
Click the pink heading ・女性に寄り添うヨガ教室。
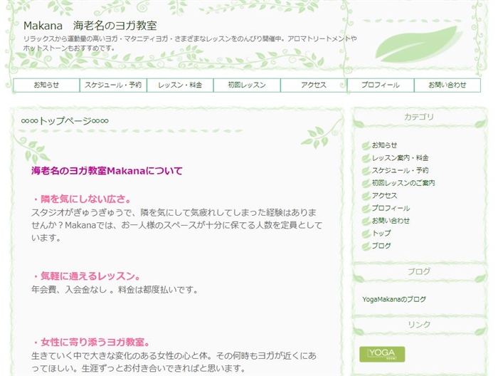[91, 343]
